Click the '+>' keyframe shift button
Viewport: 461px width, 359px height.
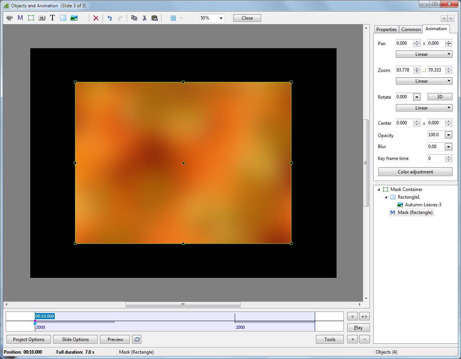pos(364,317)
